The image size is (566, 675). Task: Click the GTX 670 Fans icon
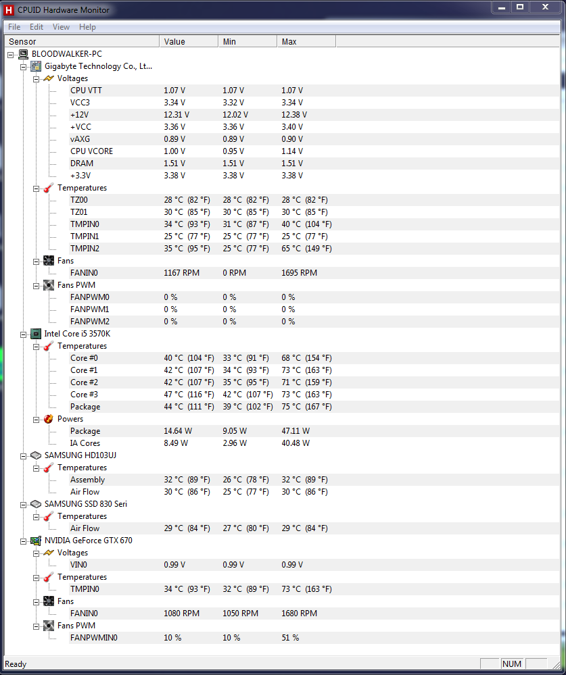click(49, 601)
